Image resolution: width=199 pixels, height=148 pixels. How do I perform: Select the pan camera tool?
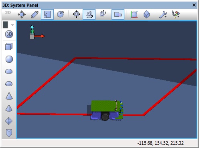[x=76, y=14]
